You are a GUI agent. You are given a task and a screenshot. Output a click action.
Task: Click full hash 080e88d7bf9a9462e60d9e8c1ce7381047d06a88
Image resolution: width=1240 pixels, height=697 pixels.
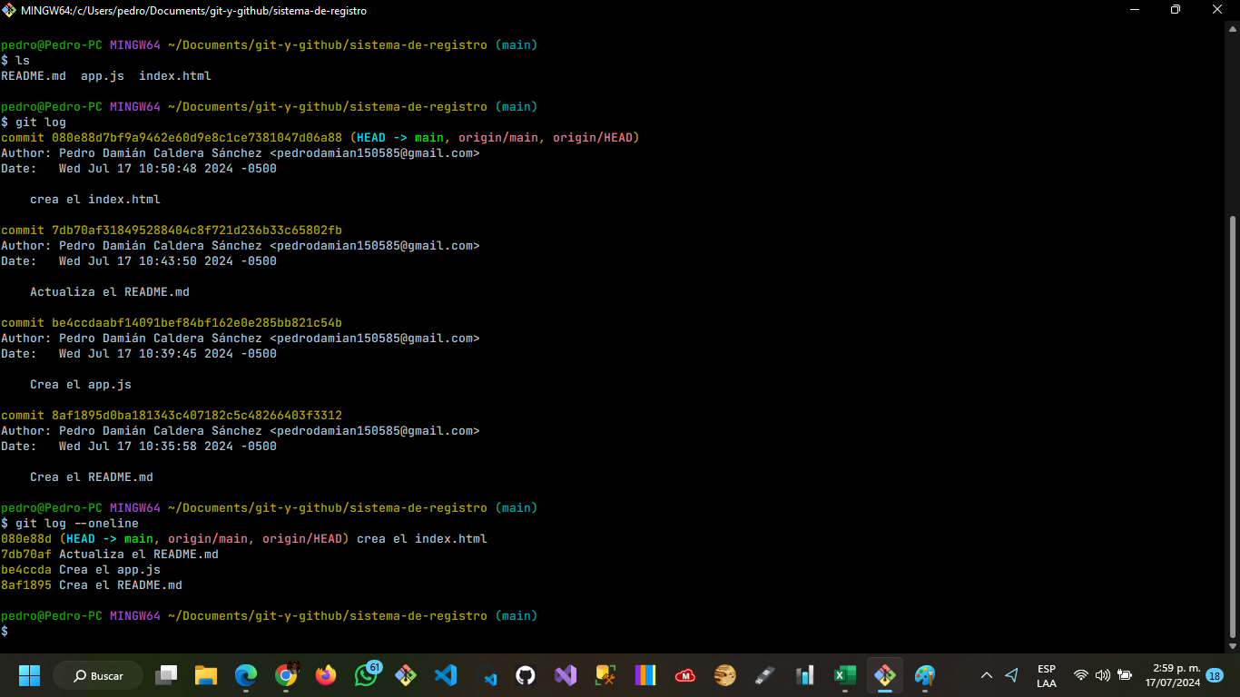click(x=197, y=138)
